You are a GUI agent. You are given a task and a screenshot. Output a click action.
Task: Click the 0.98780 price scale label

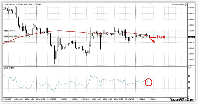coord(191,13)
